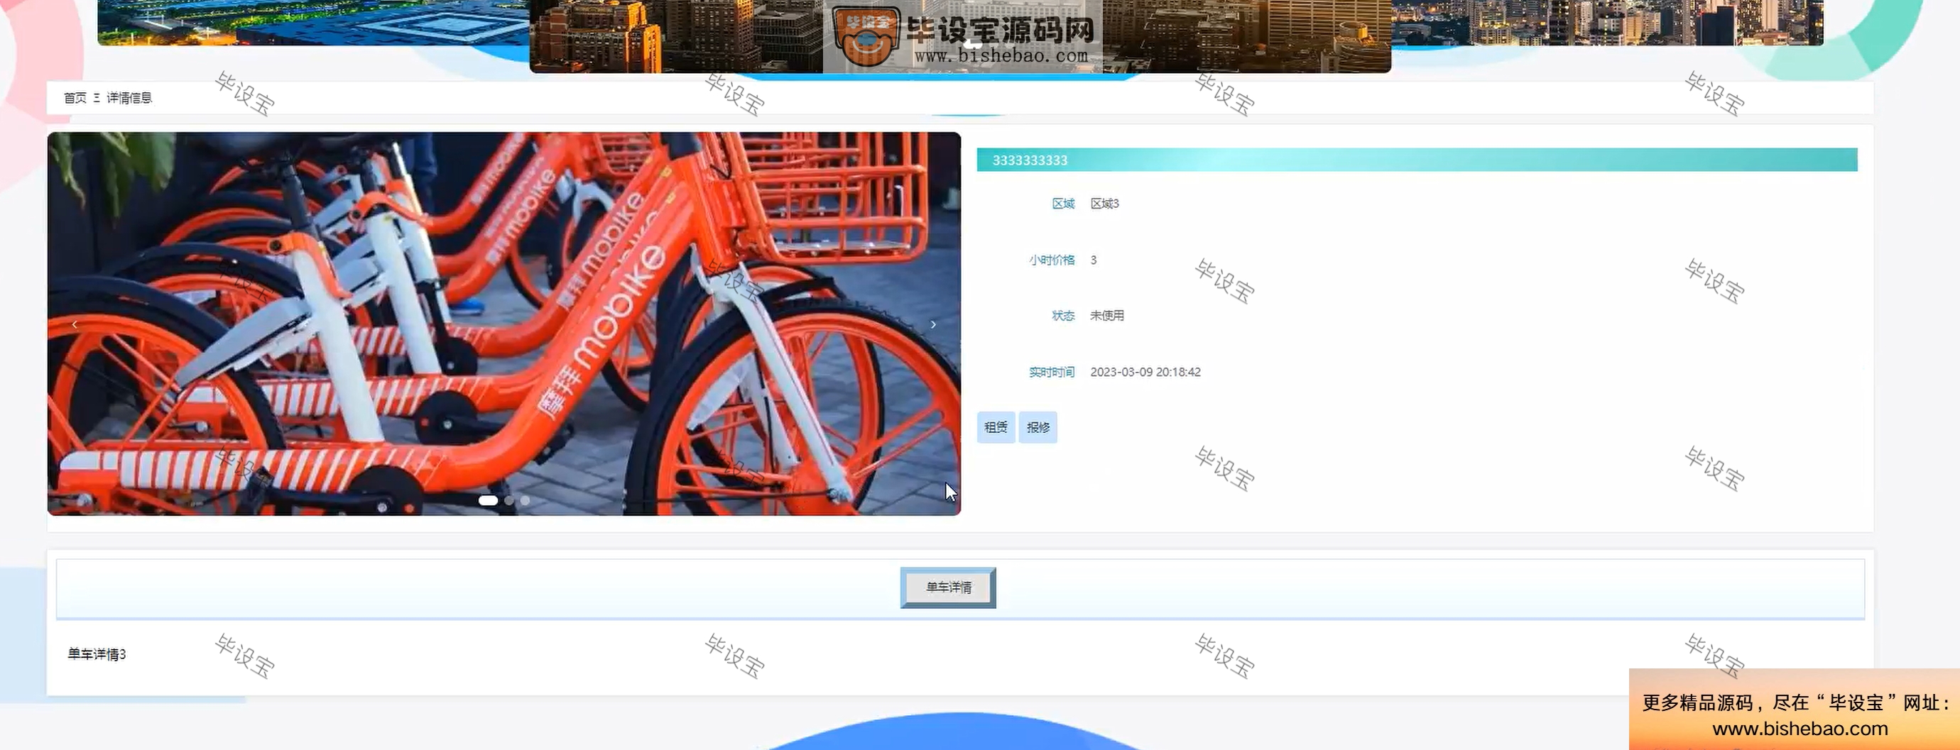This screenshot has height=750, width=1960.
Task: Click the 租赁 rent button
Action: pyautogui.click(x=996, y=427)
